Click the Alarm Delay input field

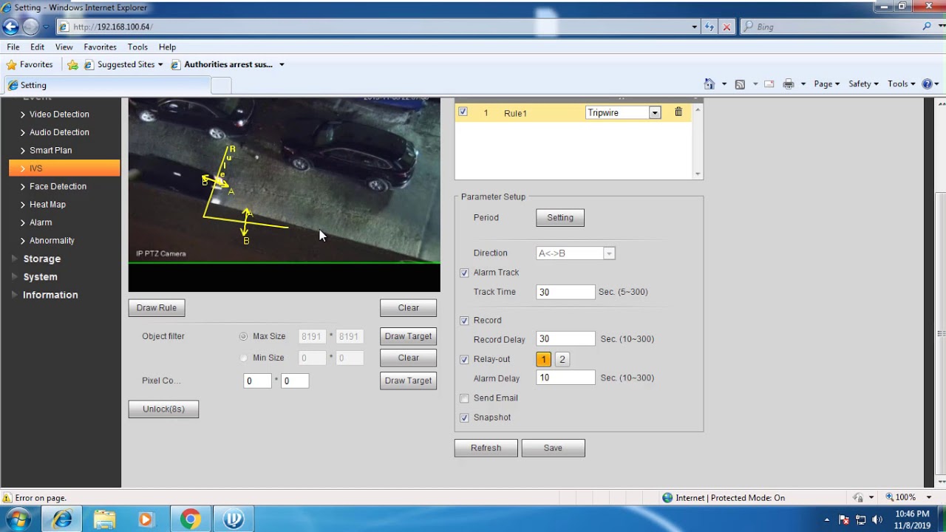565,378
